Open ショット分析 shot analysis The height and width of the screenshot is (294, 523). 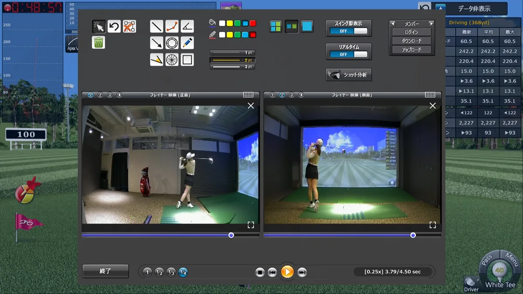click(349, 75)
